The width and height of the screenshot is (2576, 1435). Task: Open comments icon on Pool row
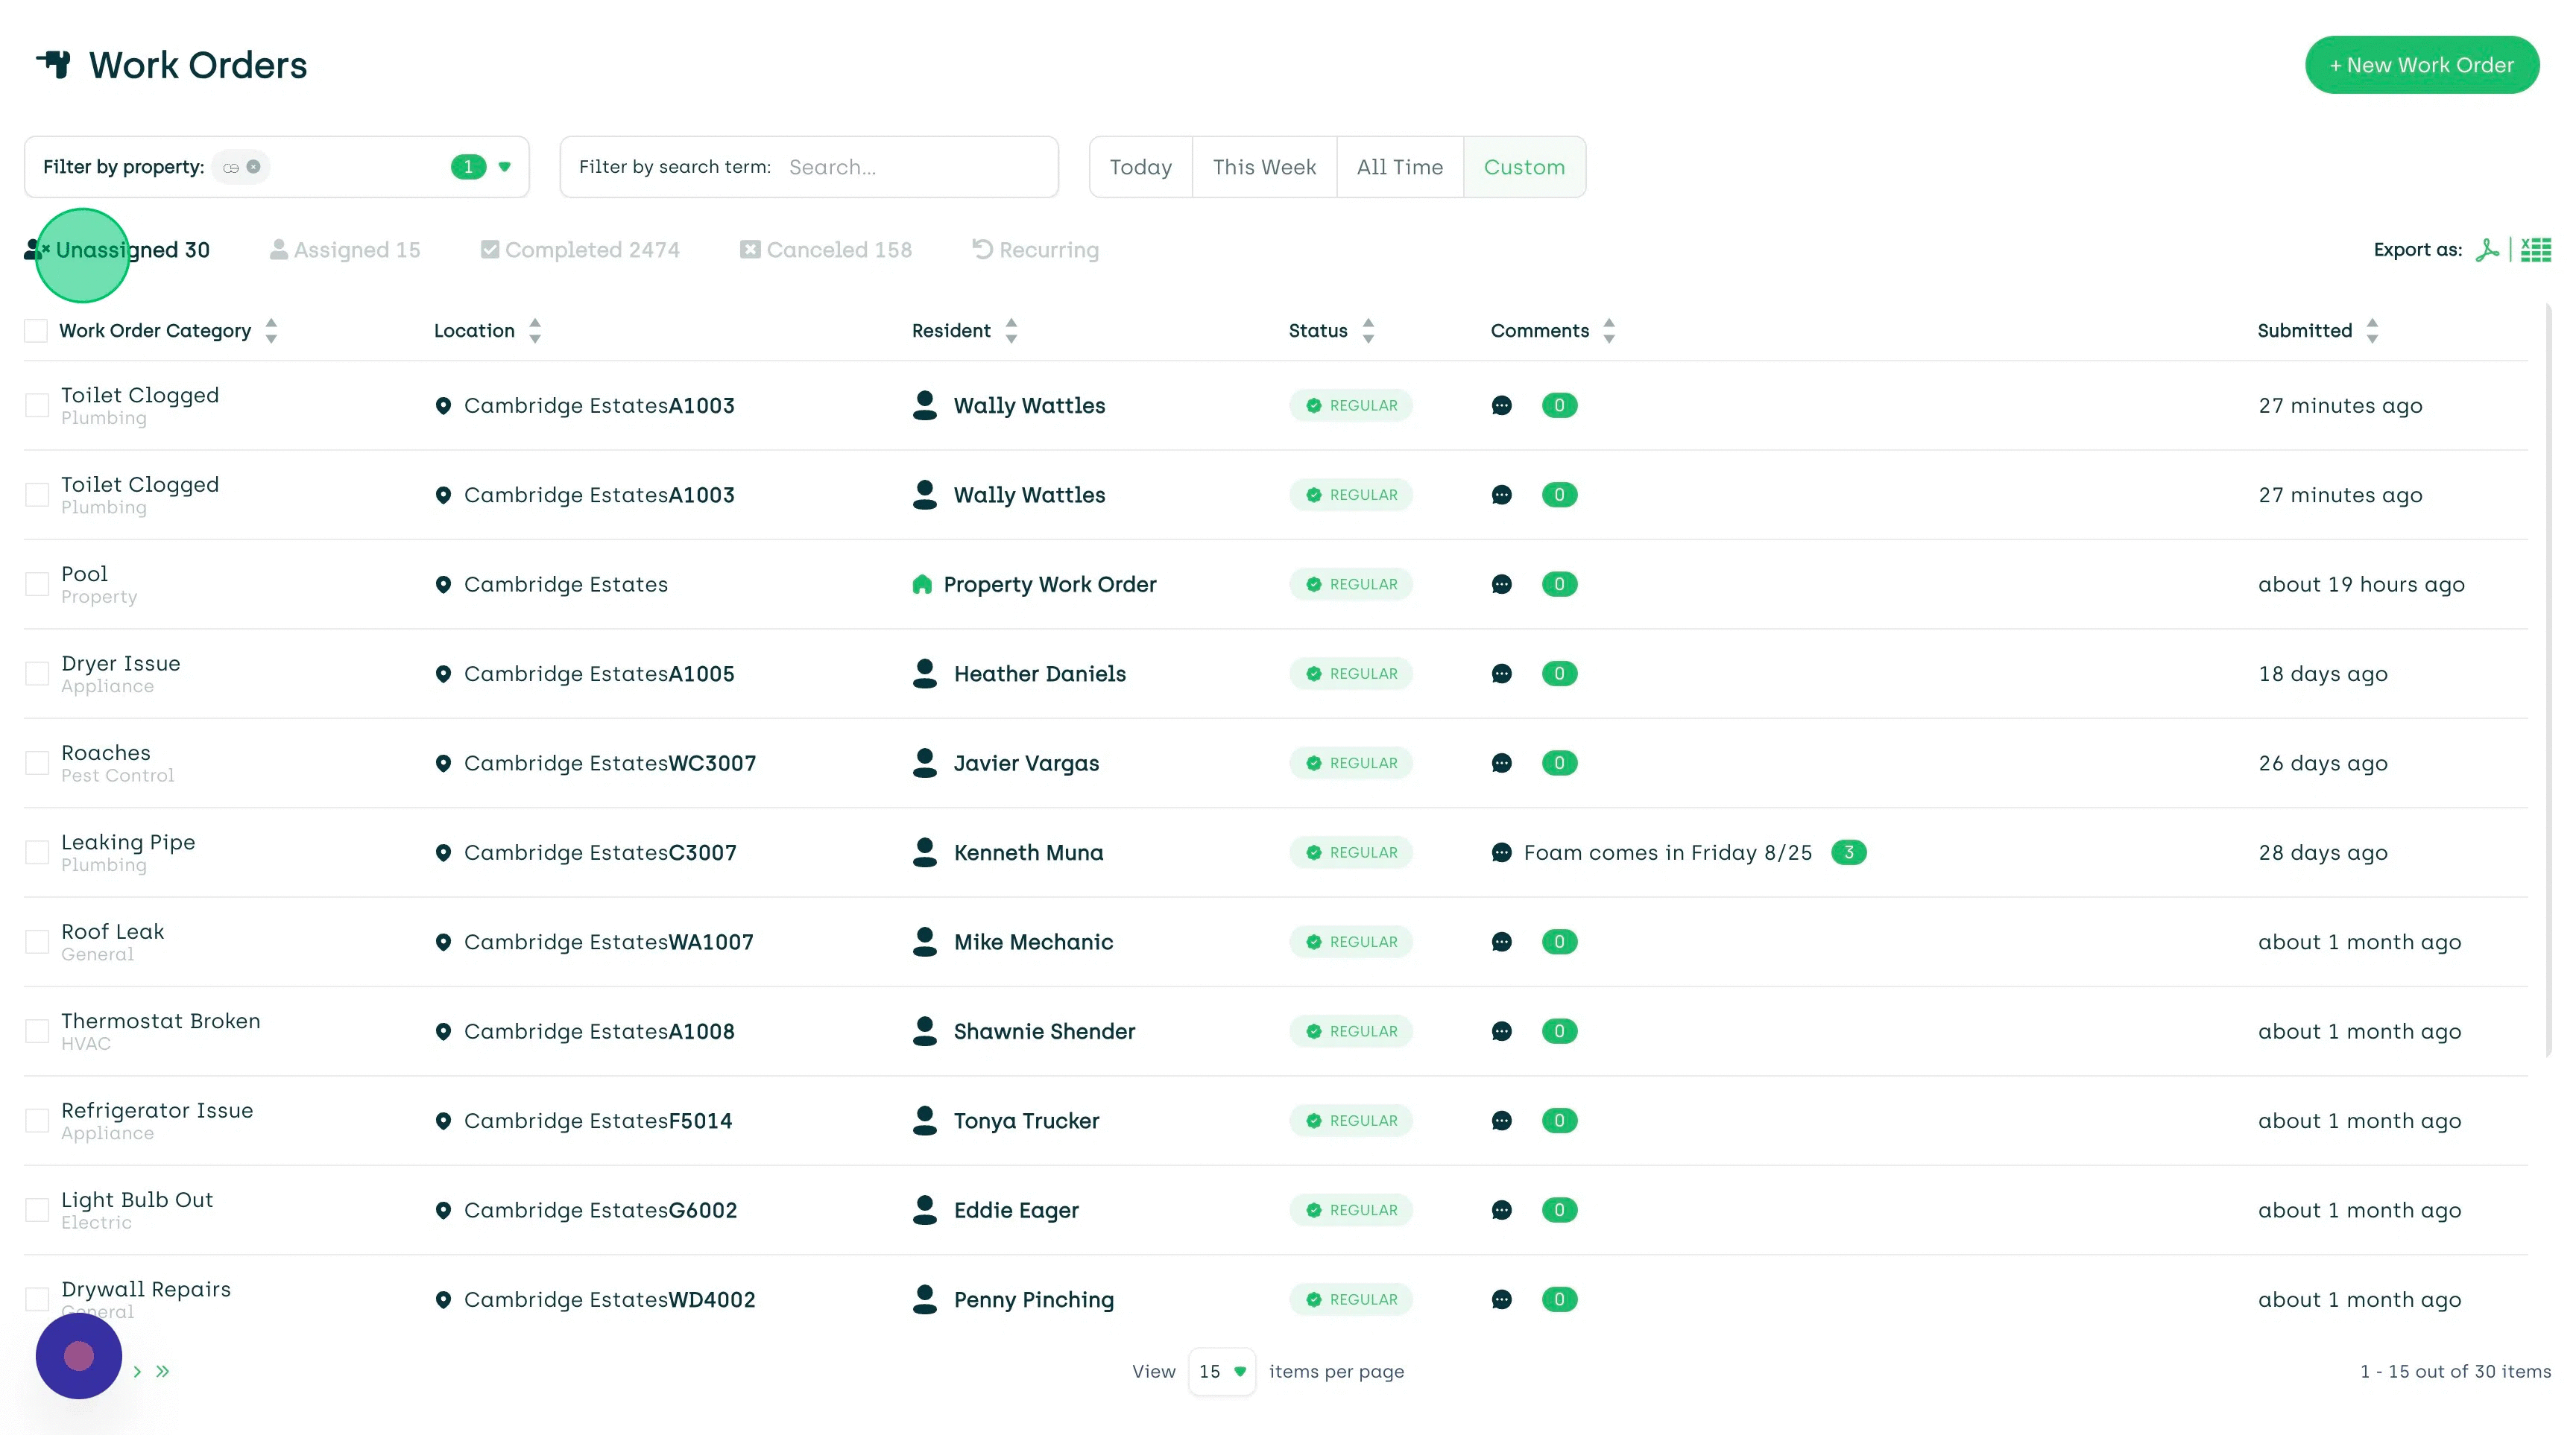(1501, 585)
